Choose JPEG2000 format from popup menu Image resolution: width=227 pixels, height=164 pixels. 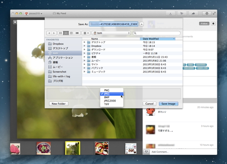tap(112, 101)
